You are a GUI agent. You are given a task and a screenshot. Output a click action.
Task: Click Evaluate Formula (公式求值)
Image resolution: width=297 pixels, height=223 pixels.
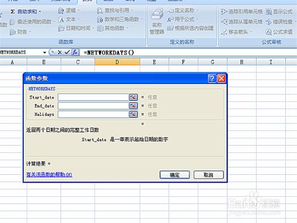[x=279, y=32]
